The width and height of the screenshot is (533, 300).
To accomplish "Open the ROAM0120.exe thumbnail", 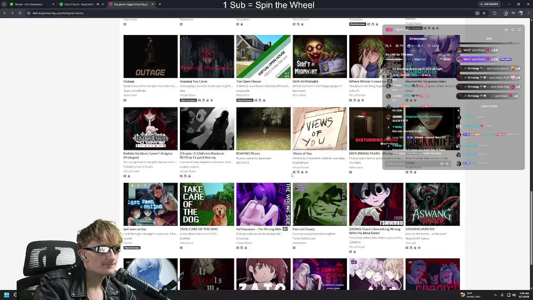I will pyautogui.click(x=263, y=128).
